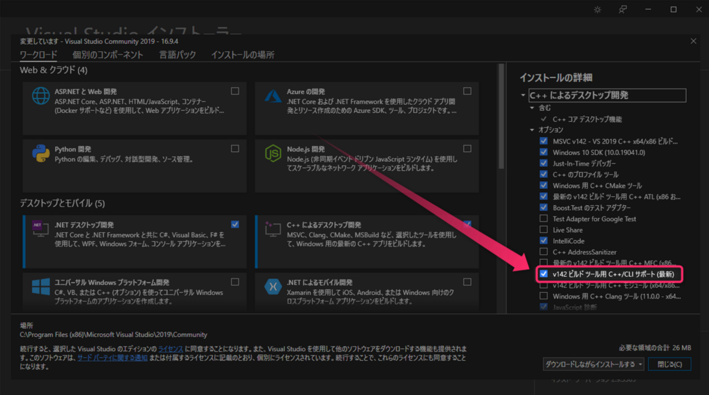Enable the ユニバーサル Windows プラットフォーム開発 checkbox
Image resolution: width=709 pixels, height=395 pixels.
tap(235, 282)
